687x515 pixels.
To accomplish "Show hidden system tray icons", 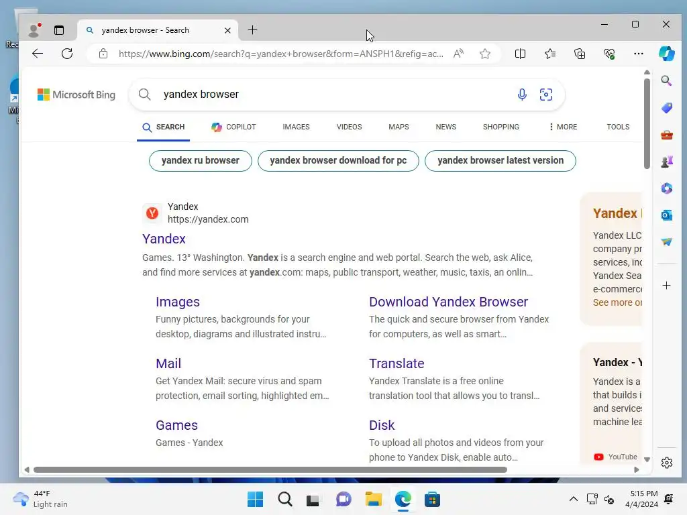I will pyautogui.click(x=573, y=499).
